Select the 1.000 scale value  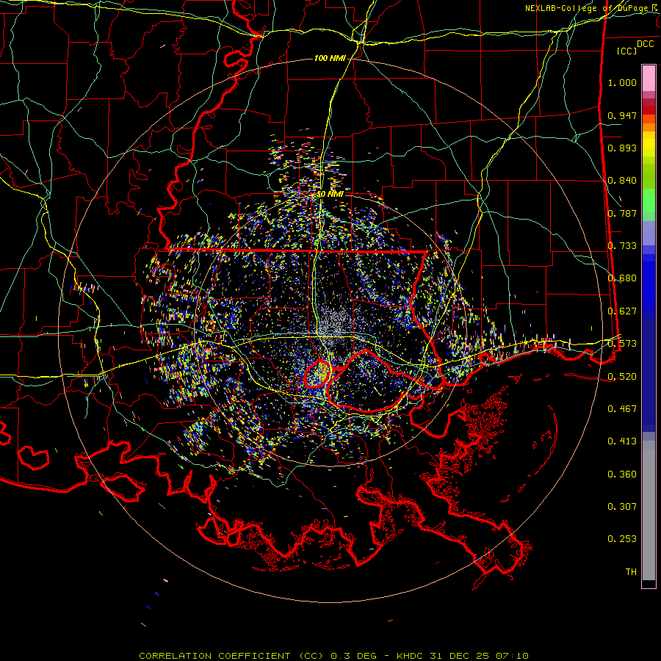tap(622, 82)
